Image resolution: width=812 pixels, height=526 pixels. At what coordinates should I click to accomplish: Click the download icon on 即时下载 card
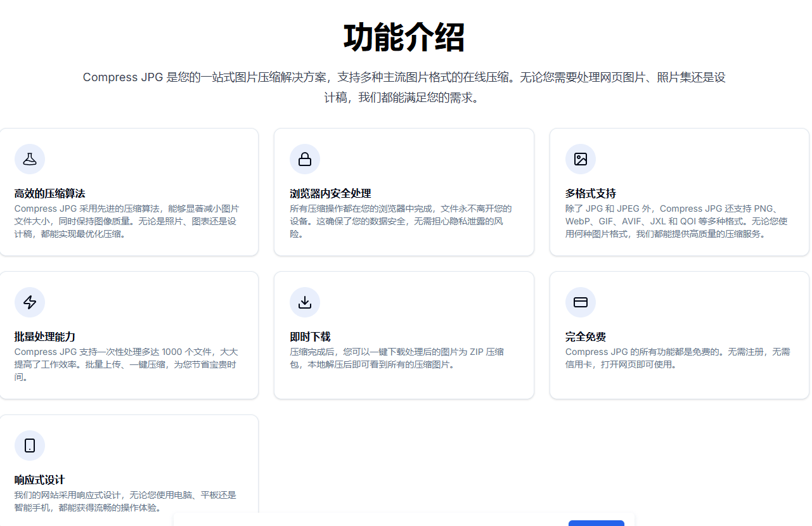pyautogui.click(x=305, y=302)
